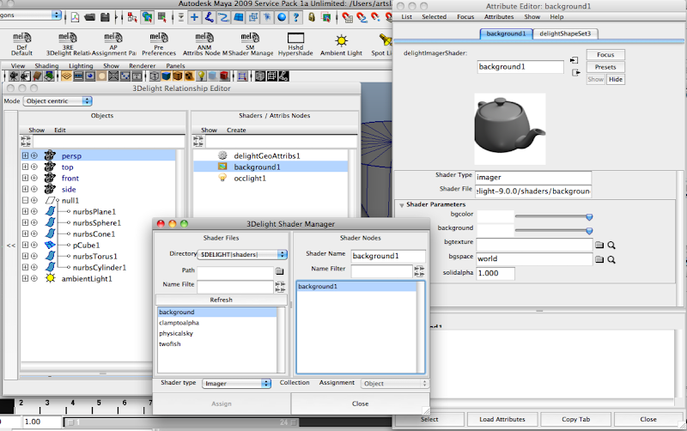Click the output connection arrow in Attribute Editor
687x431 pixels.
(575, 72)
